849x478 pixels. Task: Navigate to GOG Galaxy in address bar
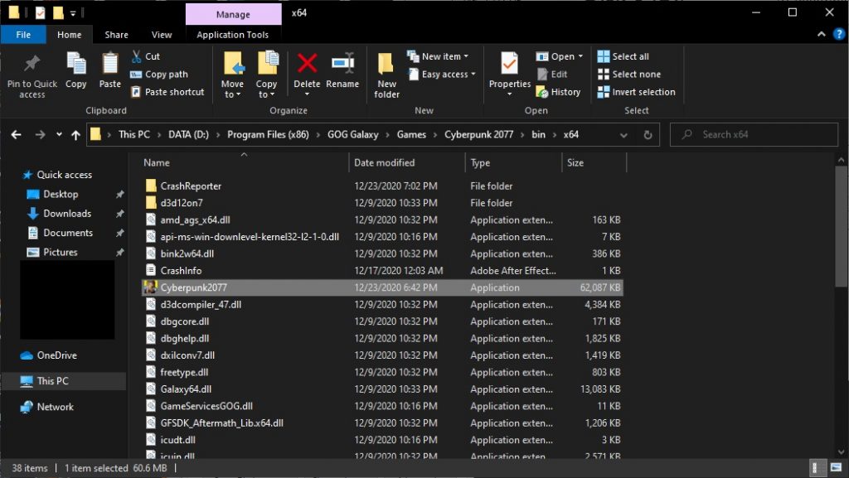pos(352,135)
